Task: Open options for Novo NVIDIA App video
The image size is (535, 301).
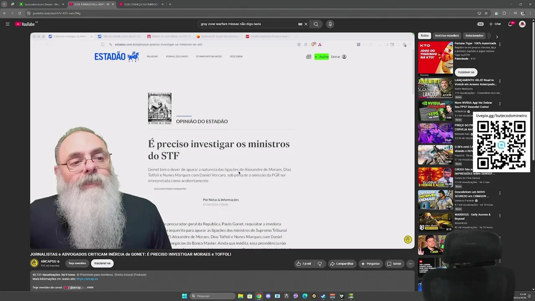Action: (x=500, y=104)
